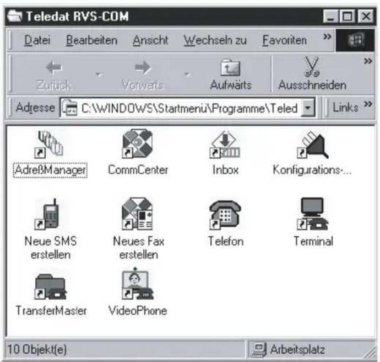Viewport: 380px width, 362px height.
Task: Click the Arbeitsplatz computer icon in status bar
Action: coord(259,350)
